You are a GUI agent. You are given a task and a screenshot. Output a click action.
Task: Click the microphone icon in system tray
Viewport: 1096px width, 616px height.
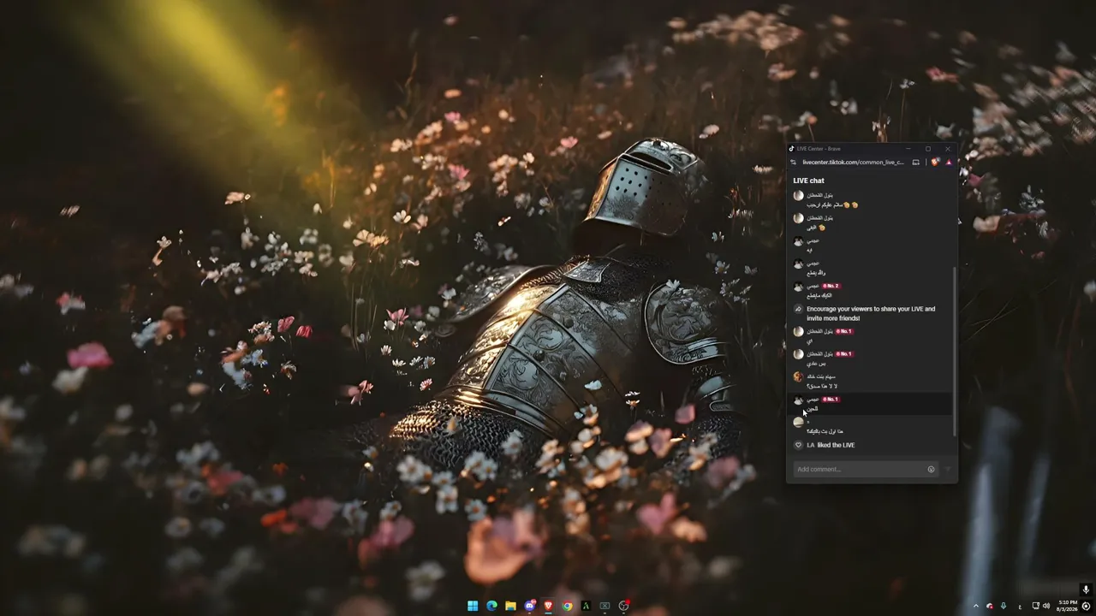[1004, 607]
